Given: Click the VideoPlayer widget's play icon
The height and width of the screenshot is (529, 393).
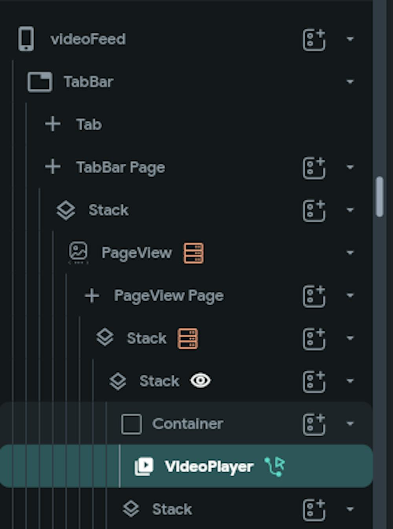Looking at the screenshot, I should coord(144,467).
